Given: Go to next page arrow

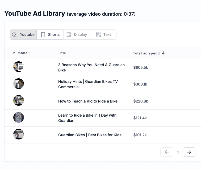Looking at the screenshot, I should (189, 152).
